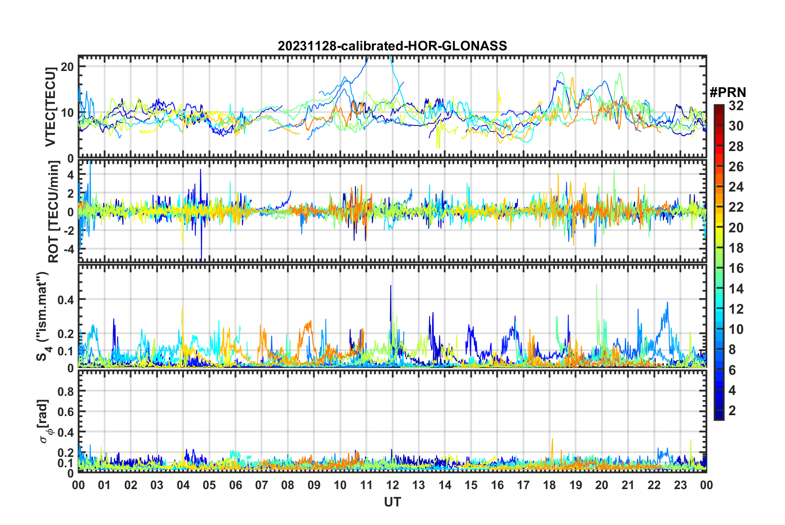785x525 pixels.
Task: Click the 0.4 tick label on S4 panel
Action: click(x=66, y=300)
